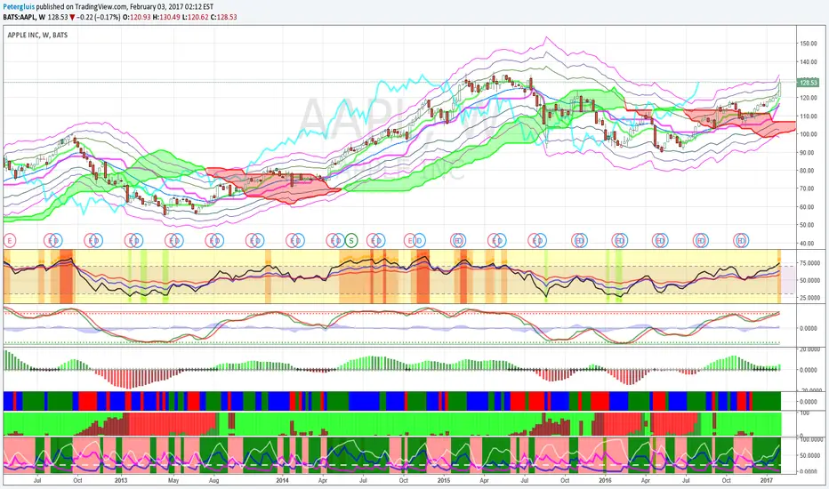Click the 140.00 price axis label

pyautogui.click(x=809, y=62)
